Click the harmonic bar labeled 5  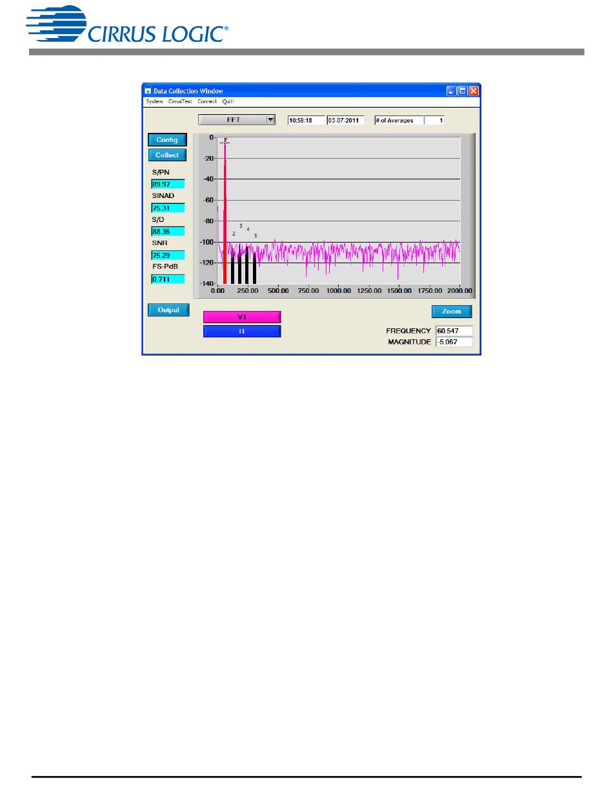click(x=254, y=268)
